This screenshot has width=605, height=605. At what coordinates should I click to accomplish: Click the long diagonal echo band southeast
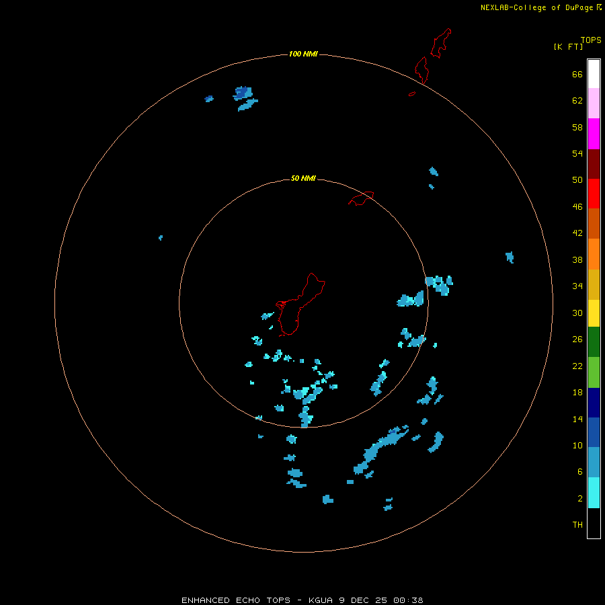[380, 450]
